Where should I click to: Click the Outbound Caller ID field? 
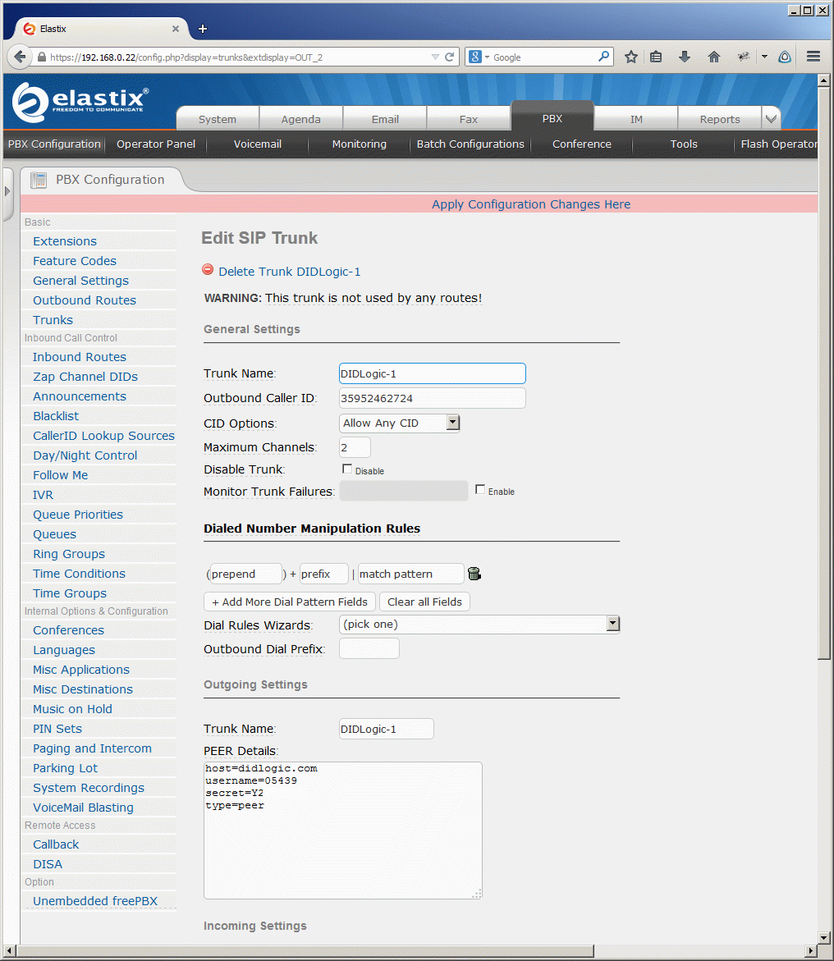(433, 398)
